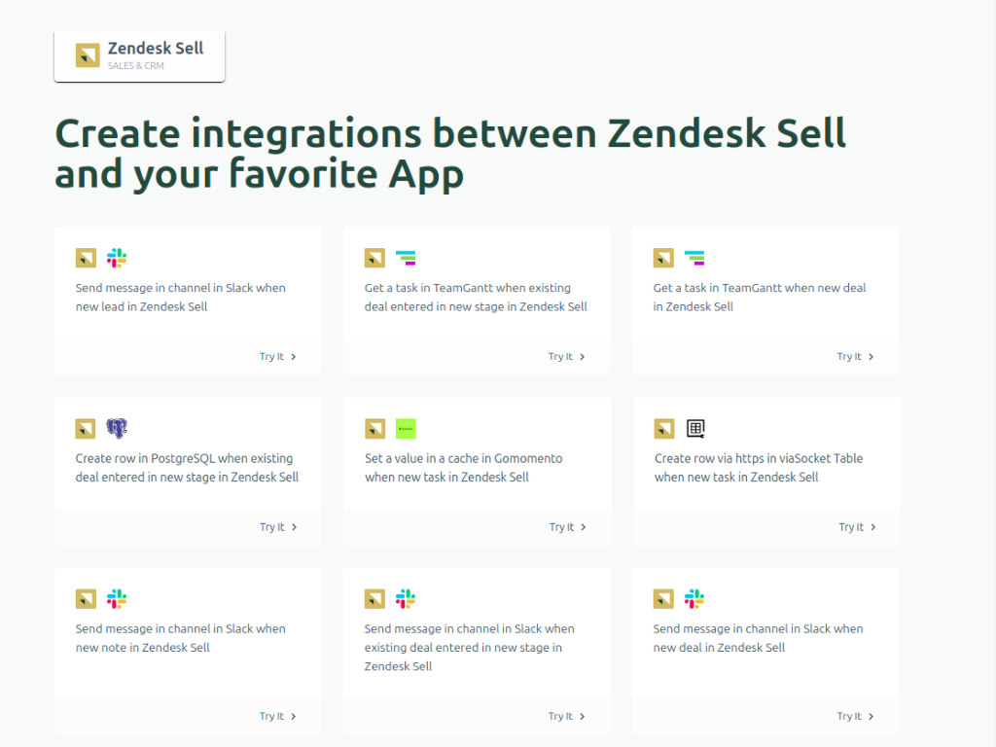Open Try It for Slack new lead integration
This screenshot has width=996, height=747.
point(277,357)
